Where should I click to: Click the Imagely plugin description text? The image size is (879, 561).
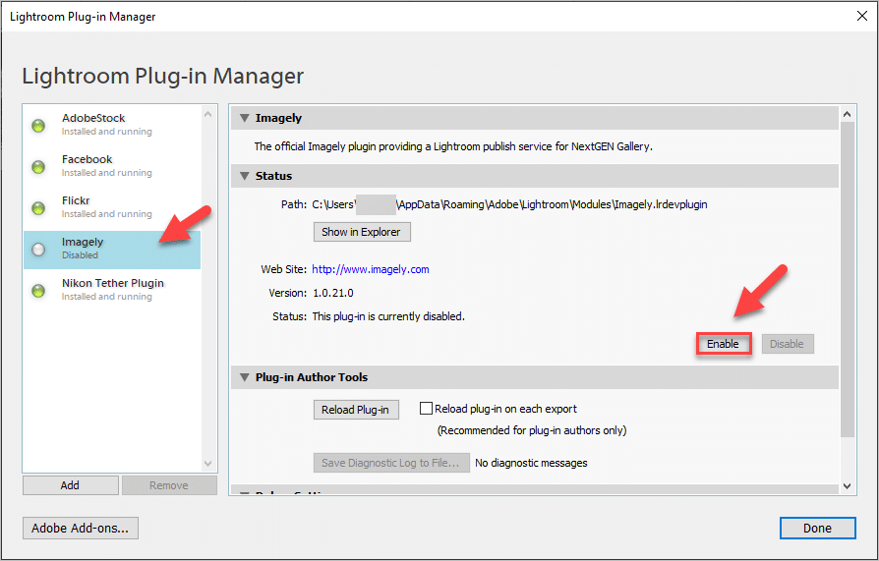pyautogui.click(x=453, y=146)
